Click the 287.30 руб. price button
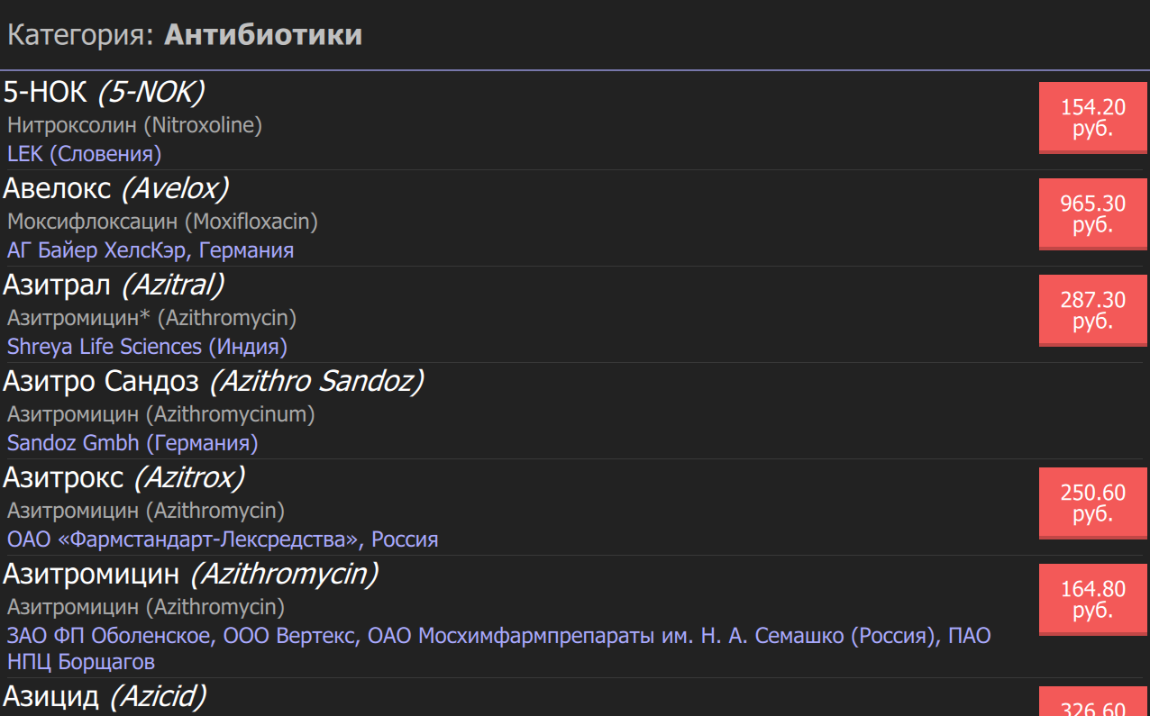Viewport: 1150px width, 716px height. [1093, 311]
